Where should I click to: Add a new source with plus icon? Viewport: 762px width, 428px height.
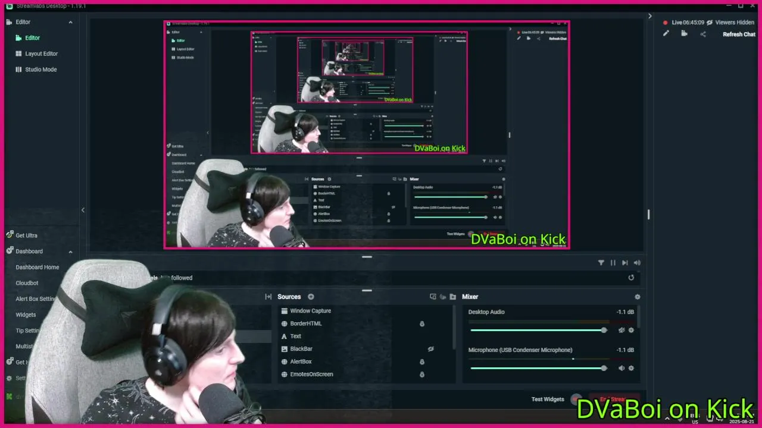coord(311,297)
